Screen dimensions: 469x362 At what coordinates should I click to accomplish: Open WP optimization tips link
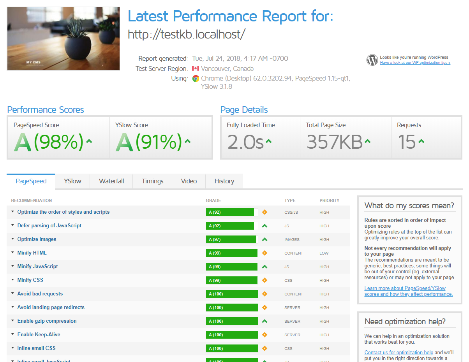pyautogui.click(x=415, y=63)
